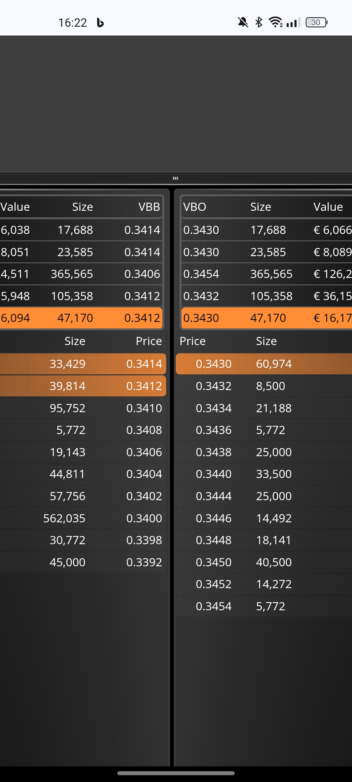Select bid level 0.3392 with 45,000
The image size is (352, 782).
tap(83, 562)
